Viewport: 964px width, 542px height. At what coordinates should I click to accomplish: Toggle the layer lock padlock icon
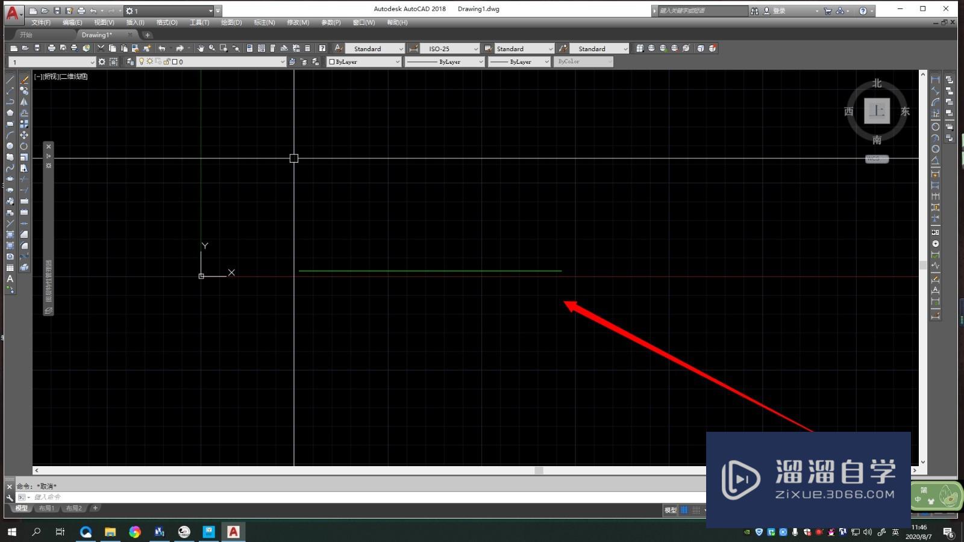point(166,61)
